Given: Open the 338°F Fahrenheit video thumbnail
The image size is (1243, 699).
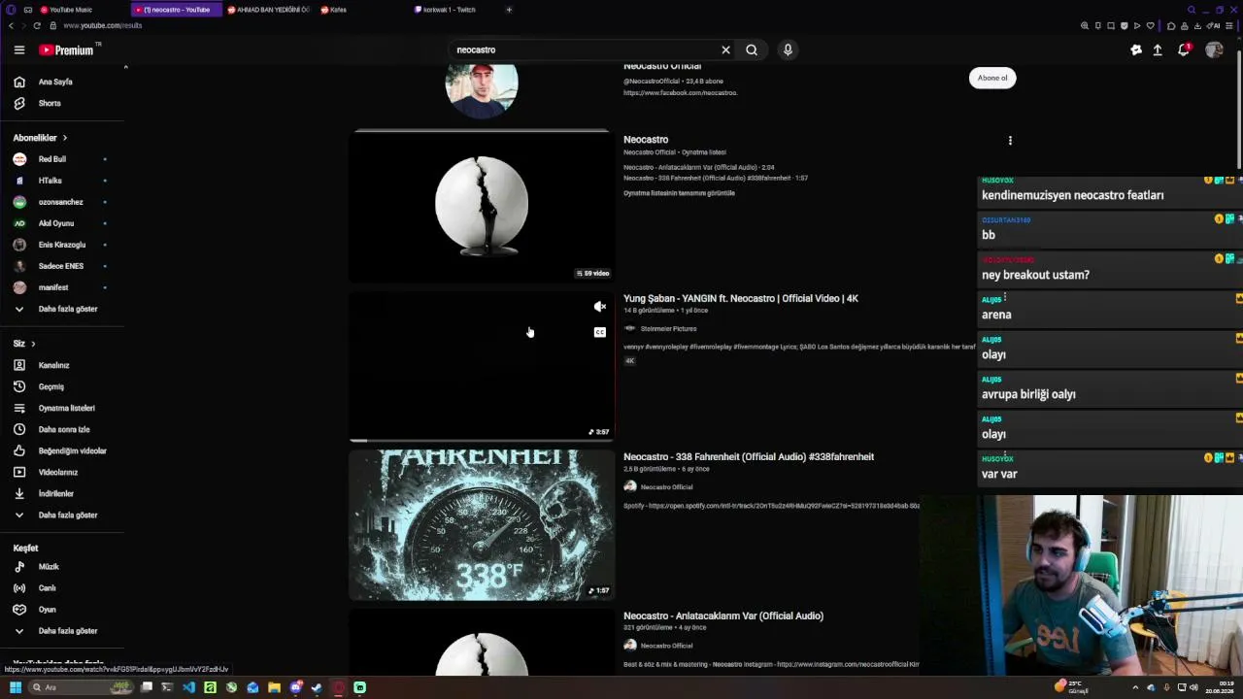Looking at the screenshot, I should (x=482, y=525).
